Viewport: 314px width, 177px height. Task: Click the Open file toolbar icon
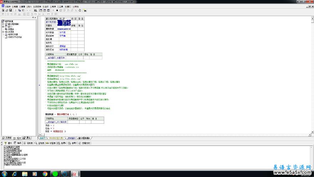[6, 10]
